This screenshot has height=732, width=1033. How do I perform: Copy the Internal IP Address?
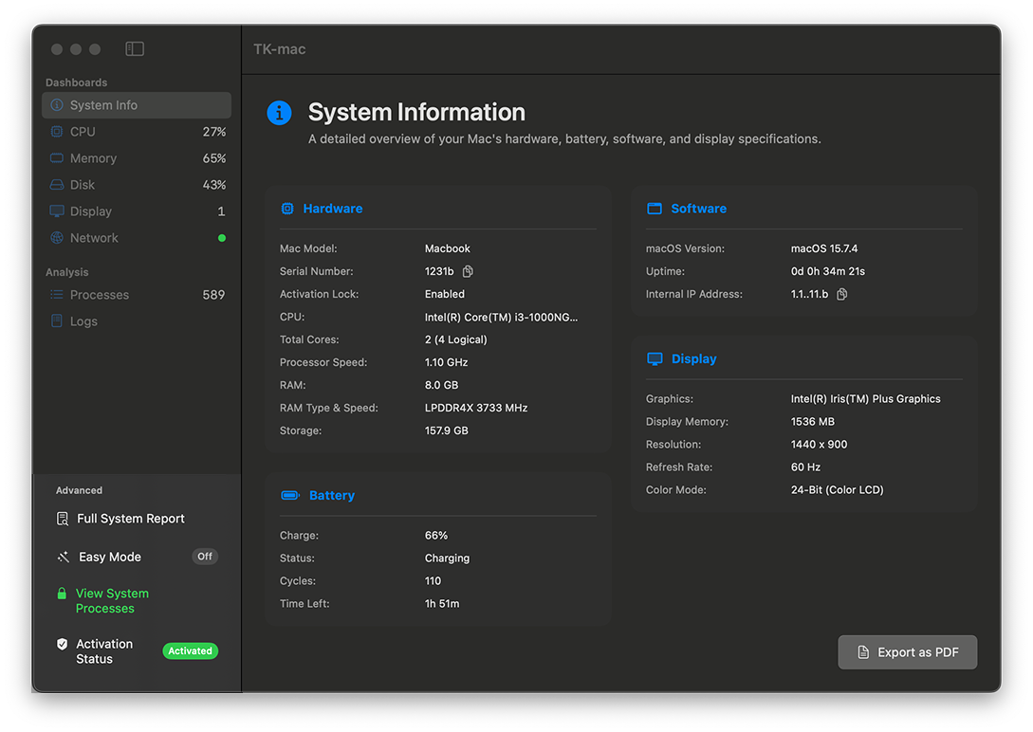843,294
